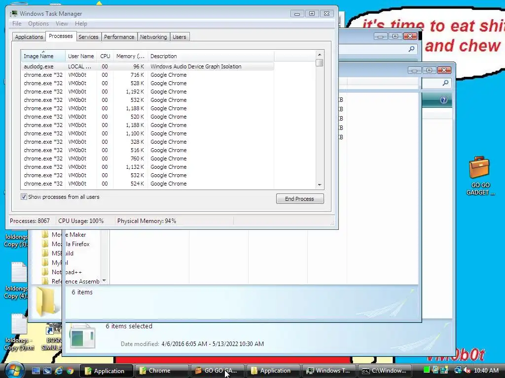Switch to the Services tab
The width and height of the screenshot is (505, 378).
[88, 37]
